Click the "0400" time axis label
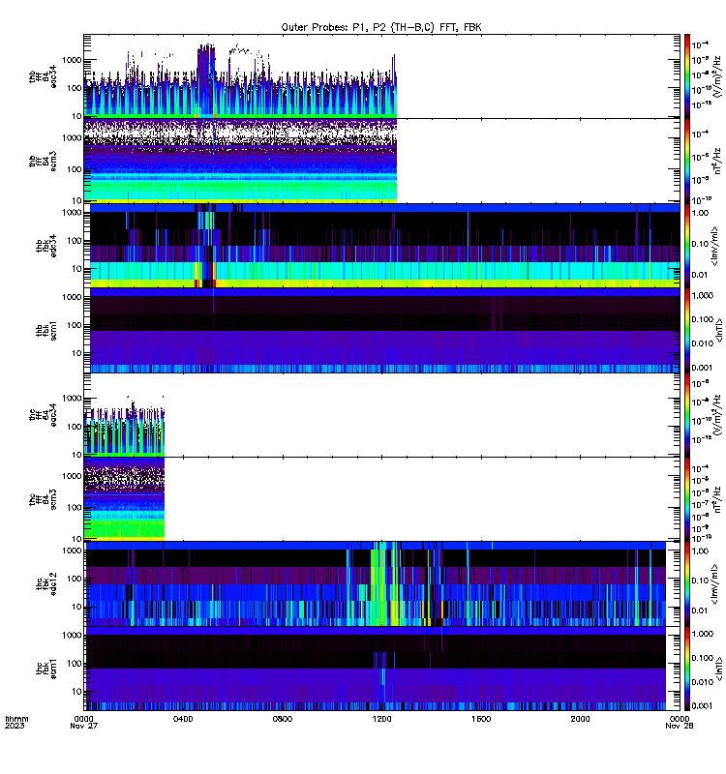Image resolution: width=726 pixels, height=774 pixels. tap(183, 719)
